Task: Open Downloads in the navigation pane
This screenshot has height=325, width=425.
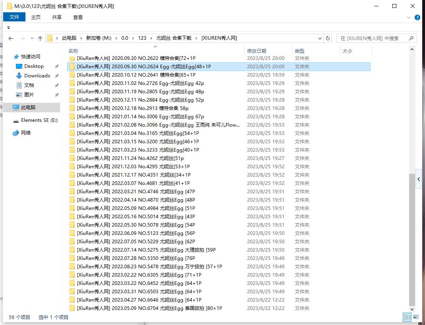Action: (37, 76)
